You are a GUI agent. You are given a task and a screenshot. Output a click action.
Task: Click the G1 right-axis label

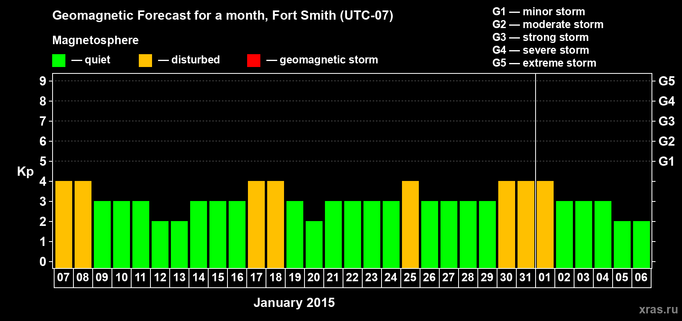coord(667,161)
